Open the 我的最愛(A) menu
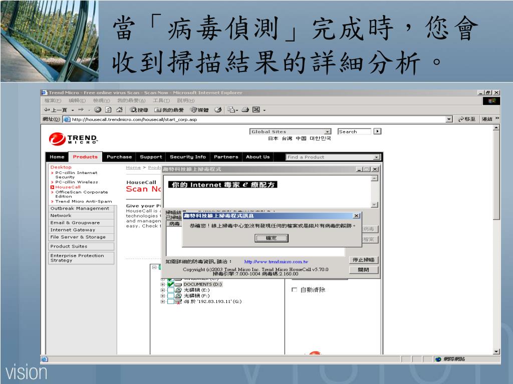This screenshot has width=513, height=384. click(x=131, y=100)
